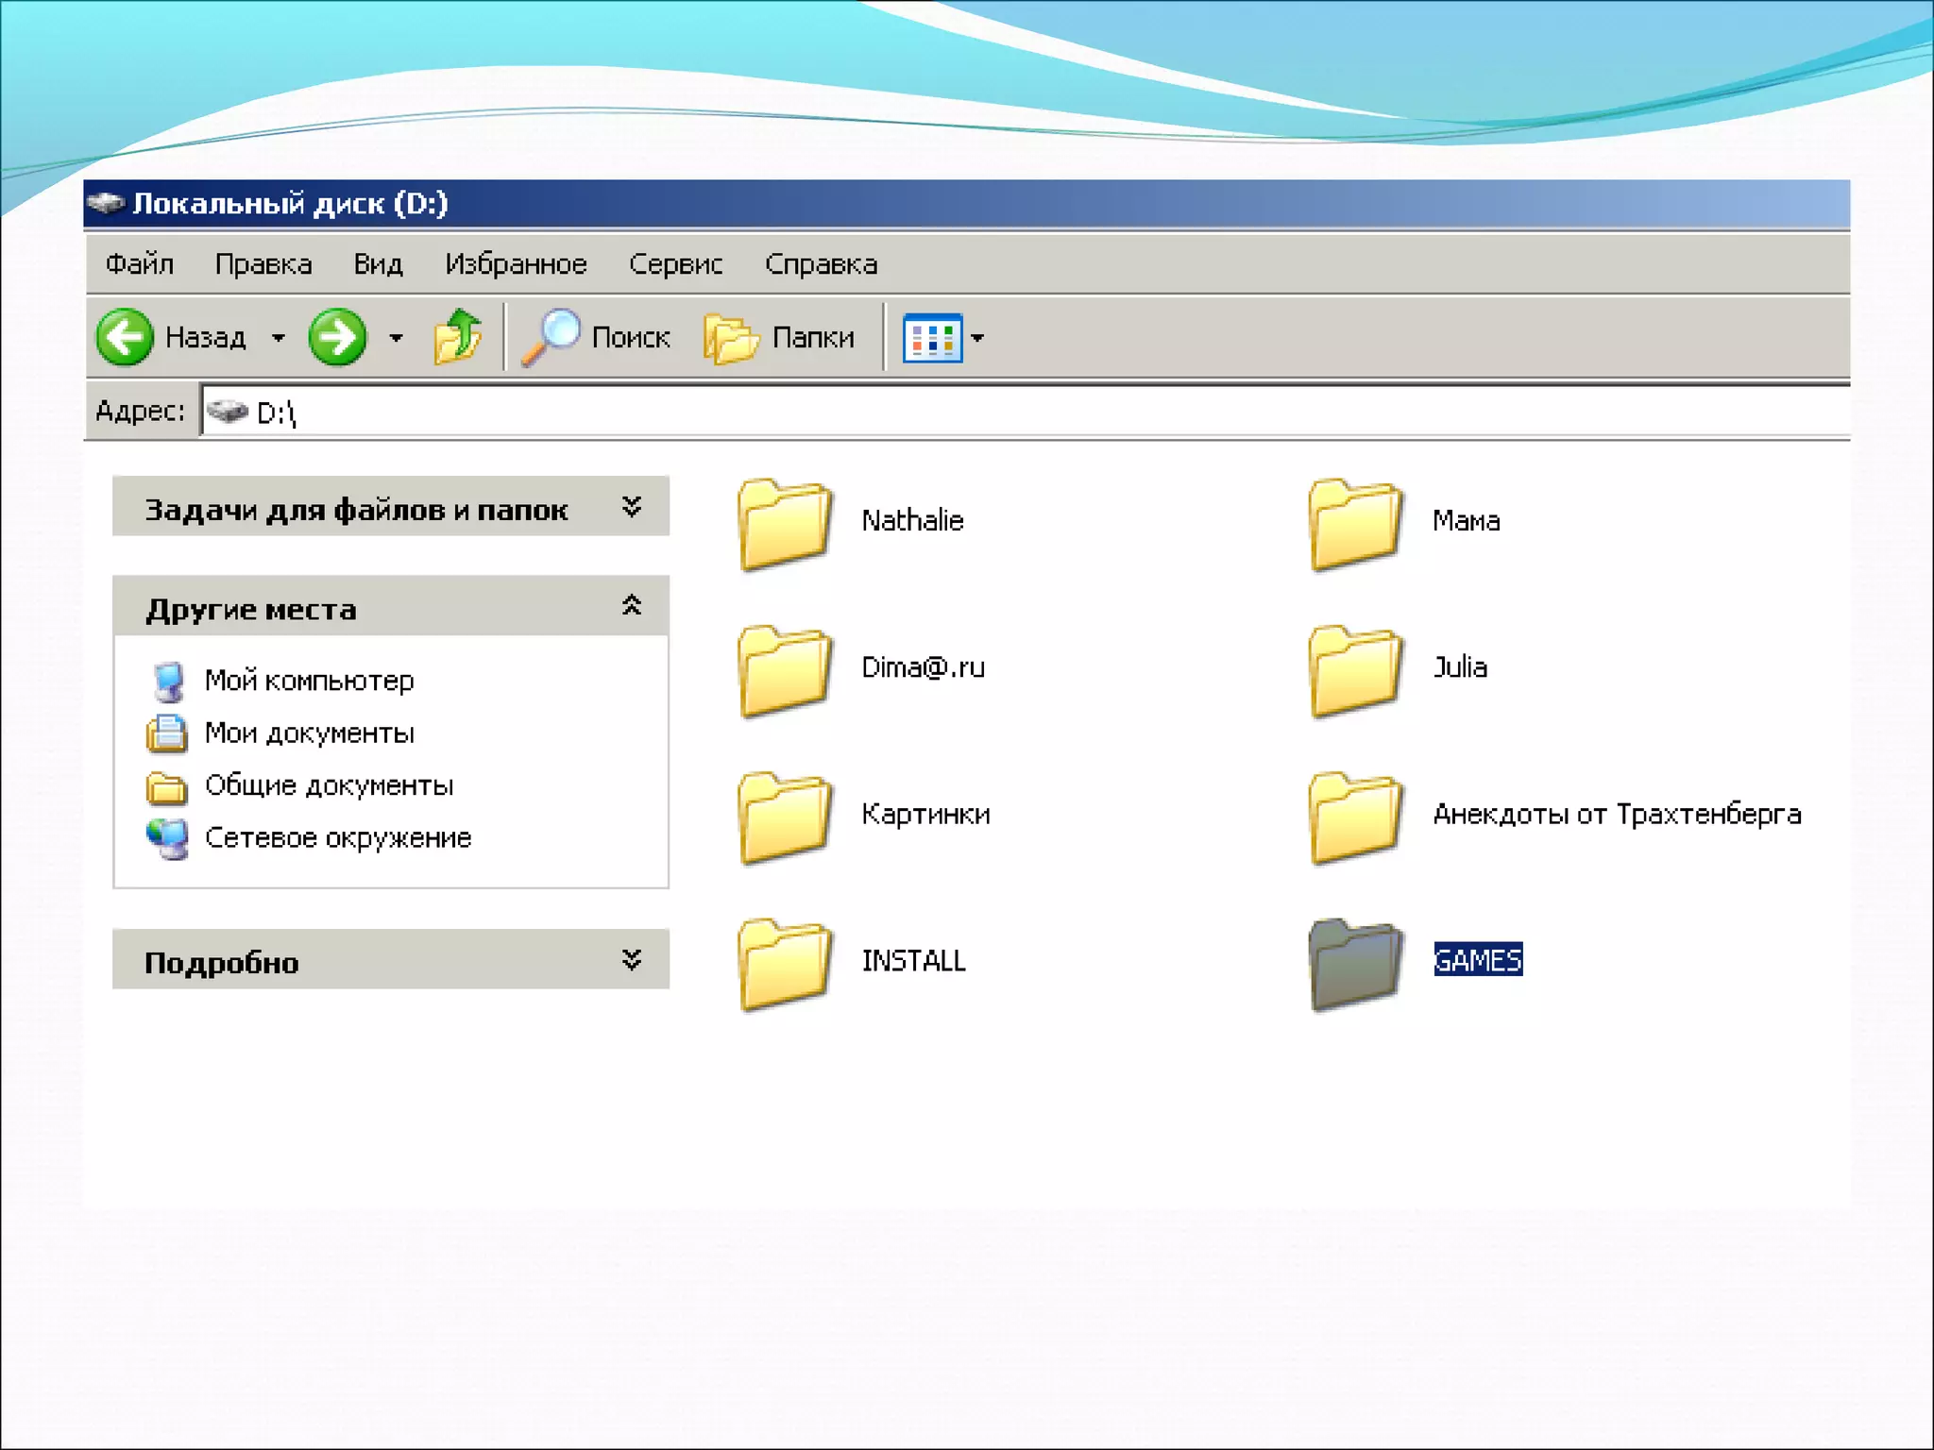Open Сетевое окружение link
Image resolution: width=1934 pixels, height=1450 pixels.
click(x=337, y=838)
